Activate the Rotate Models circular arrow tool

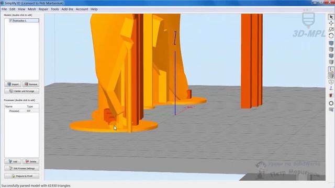click(331, 36)
